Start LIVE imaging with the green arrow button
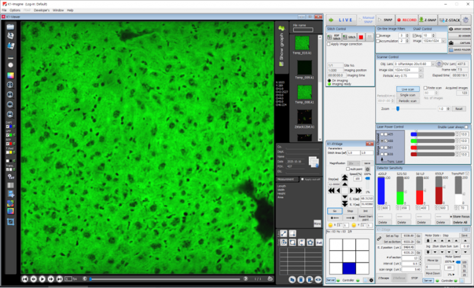This screenshot has height=288, width=474. 341,20
